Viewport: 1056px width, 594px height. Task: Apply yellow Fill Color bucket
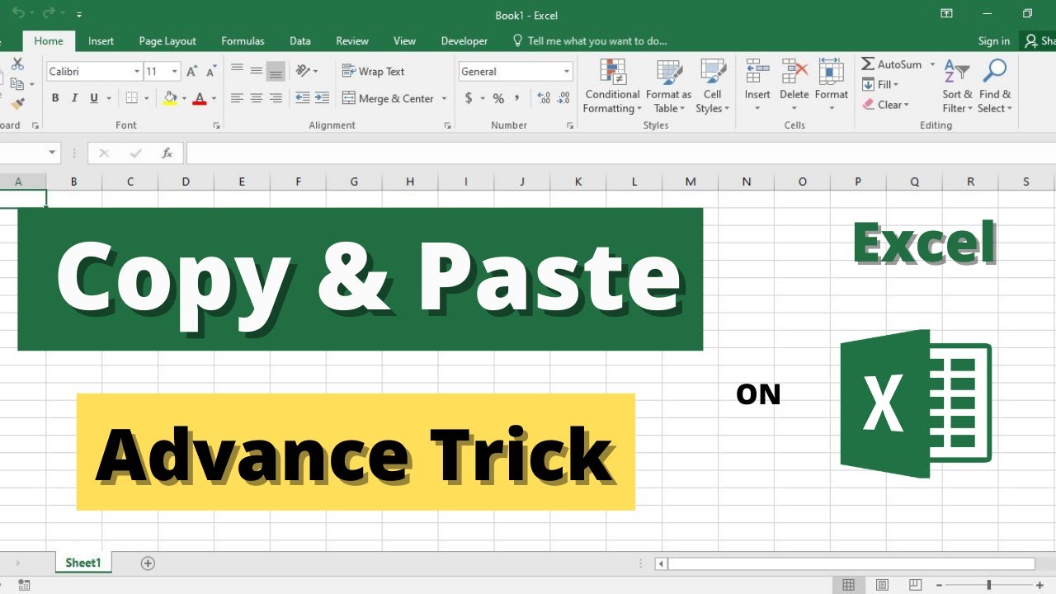(170, 98)
